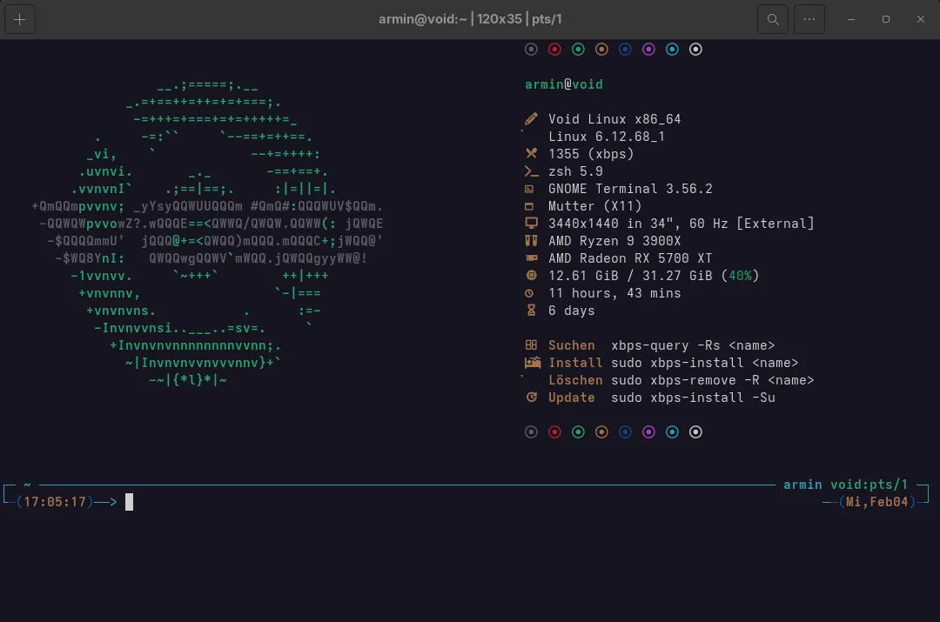Screen dimensions: 940x622
Task: Click the orange Suchen label
Action: pyautogui.click(x=571, y=345)
